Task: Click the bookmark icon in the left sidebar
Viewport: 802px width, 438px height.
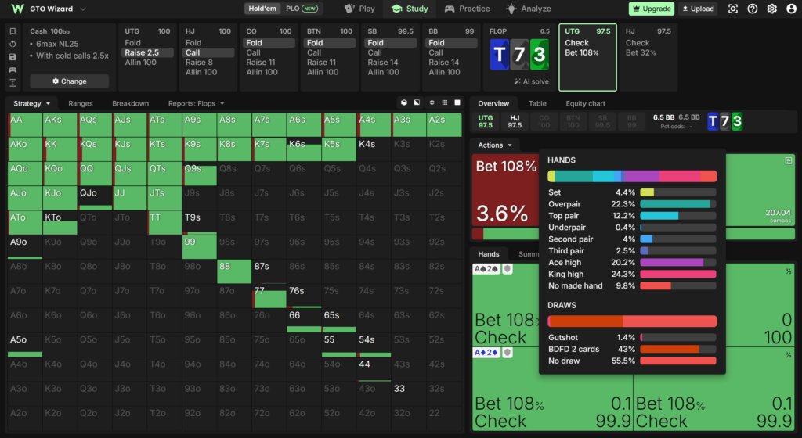Action: click(13, 31)
